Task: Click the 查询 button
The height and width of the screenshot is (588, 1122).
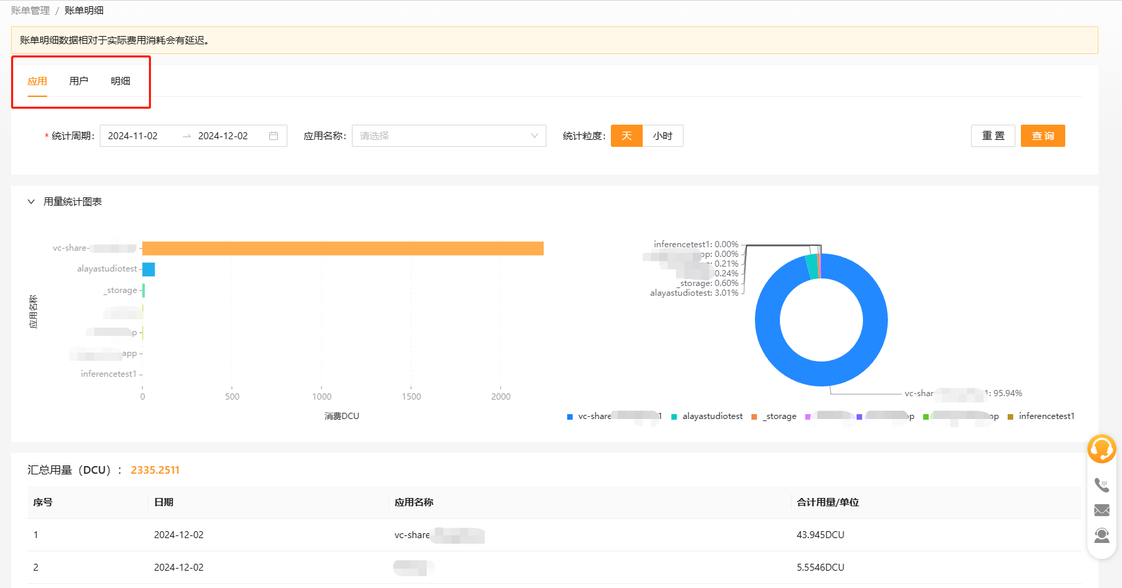Action: tap(1043, 136)
